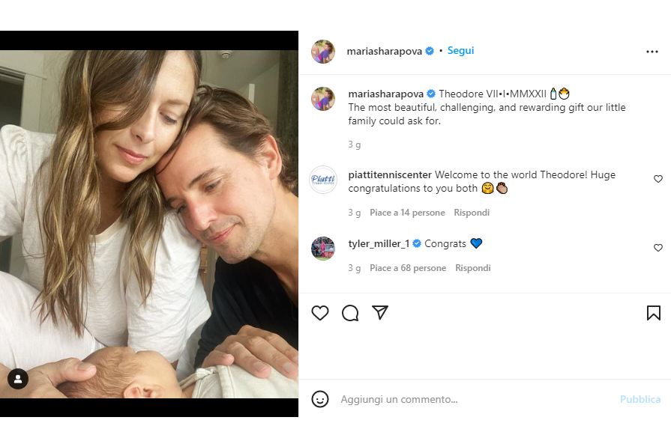Image resolution: width=671 pixels, height=447 pixels.
Task: Open piattitenniscenter profile picture
Action: click(323, 180)
